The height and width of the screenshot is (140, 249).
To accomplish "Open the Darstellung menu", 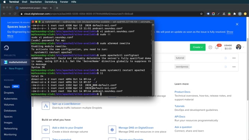I will pyautogui.click(x=51, y=2).
